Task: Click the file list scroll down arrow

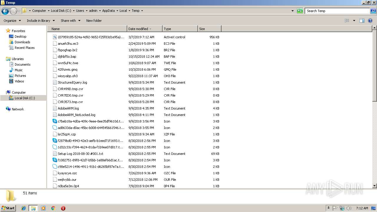Action: pyautogui.click(x=374, y=186)
